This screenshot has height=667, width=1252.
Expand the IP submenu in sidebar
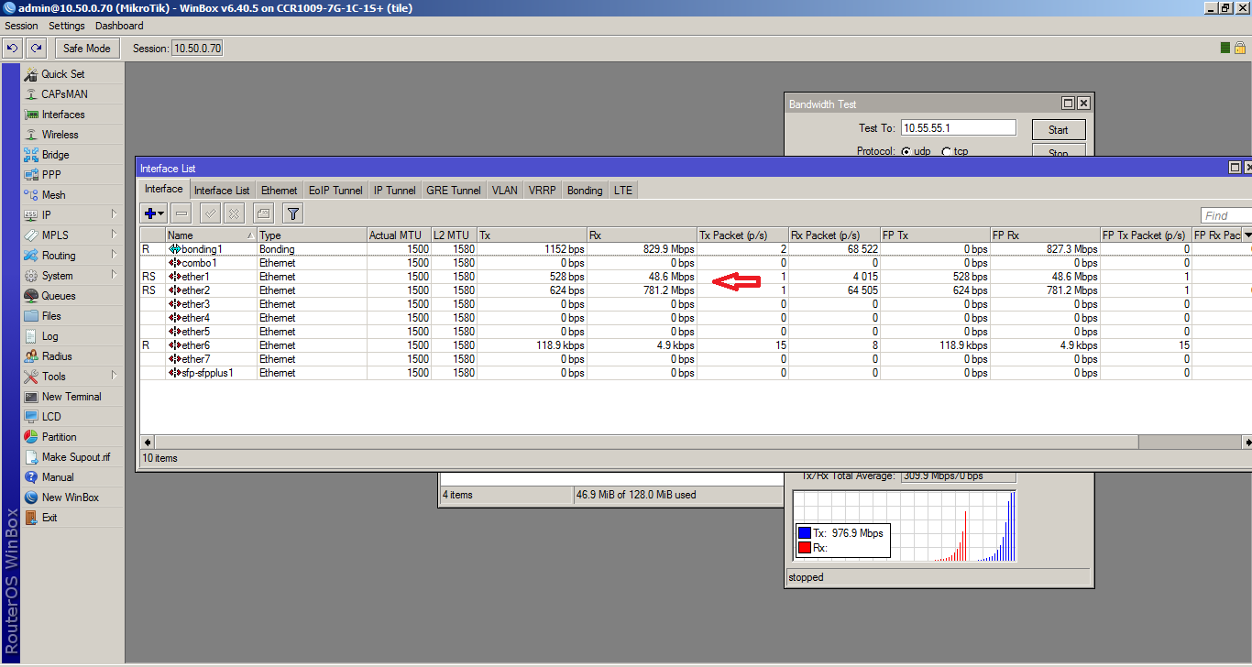[x=46, y=215]
